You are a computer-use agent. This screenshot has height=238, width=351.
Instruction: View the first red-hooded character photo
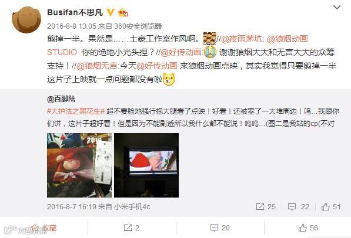79,165
